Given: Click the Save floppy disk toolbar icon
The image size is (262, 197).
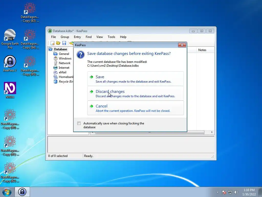Looking at the screenshot, I should (x=64, y=43).
